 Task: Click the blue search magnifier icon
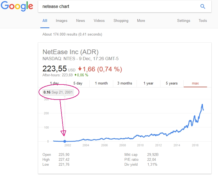203,7
